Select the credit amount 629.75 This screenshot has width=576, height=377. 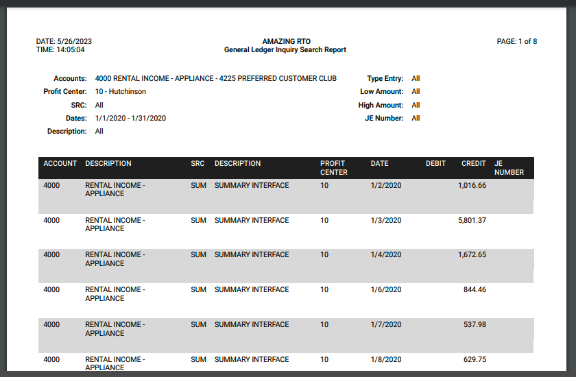(x=475, y=360)
